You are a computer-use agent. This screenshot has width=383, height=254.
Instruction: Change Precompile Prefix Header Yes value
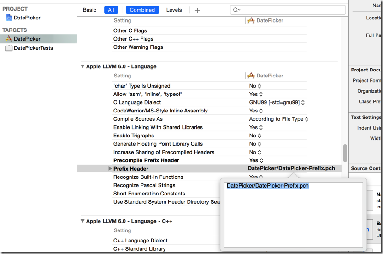[x=255, y=160]
